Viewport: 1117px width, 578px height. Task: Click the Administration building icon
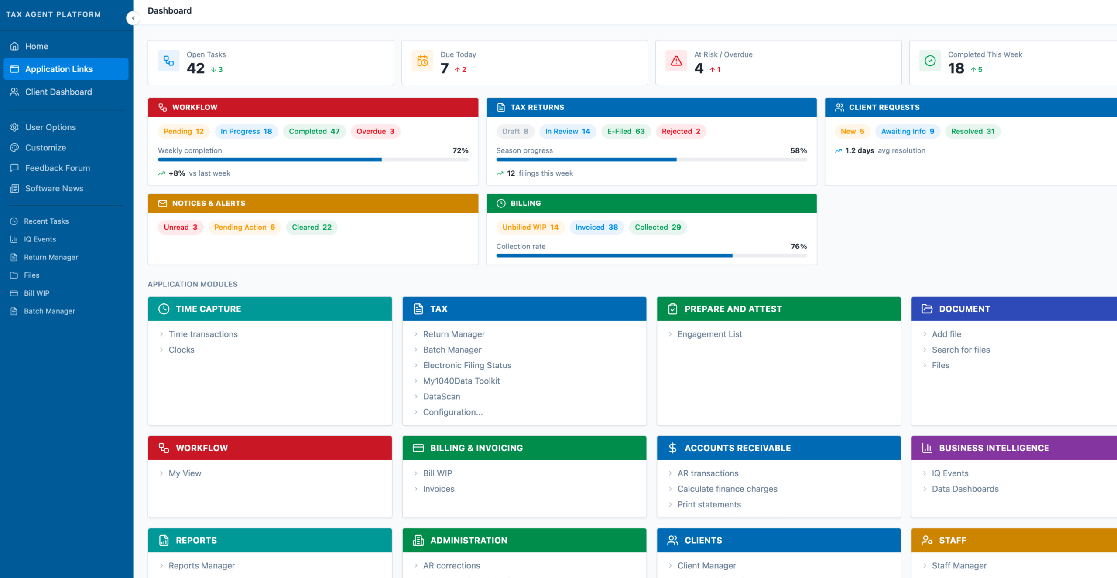(418, 541)
